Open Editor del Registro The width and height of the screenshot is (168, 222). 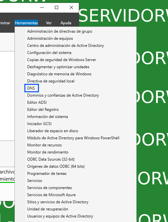43,110
